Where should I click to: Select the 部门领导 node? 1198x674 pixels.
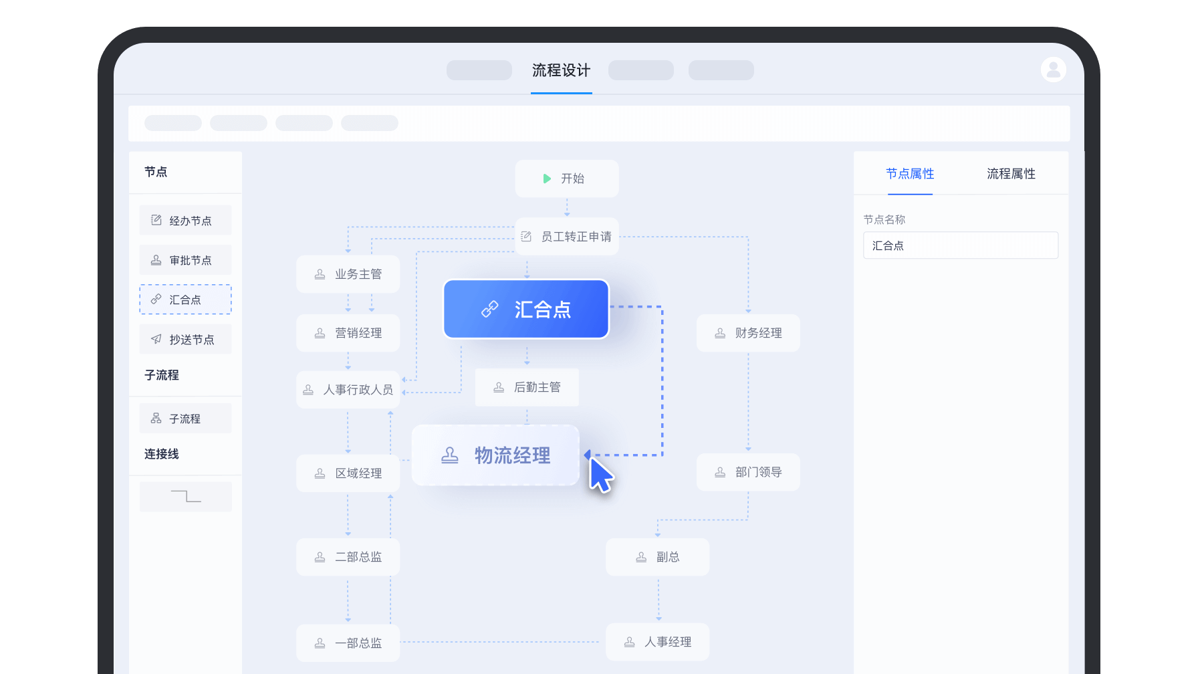pyautogui.click(x=748, y=472)
